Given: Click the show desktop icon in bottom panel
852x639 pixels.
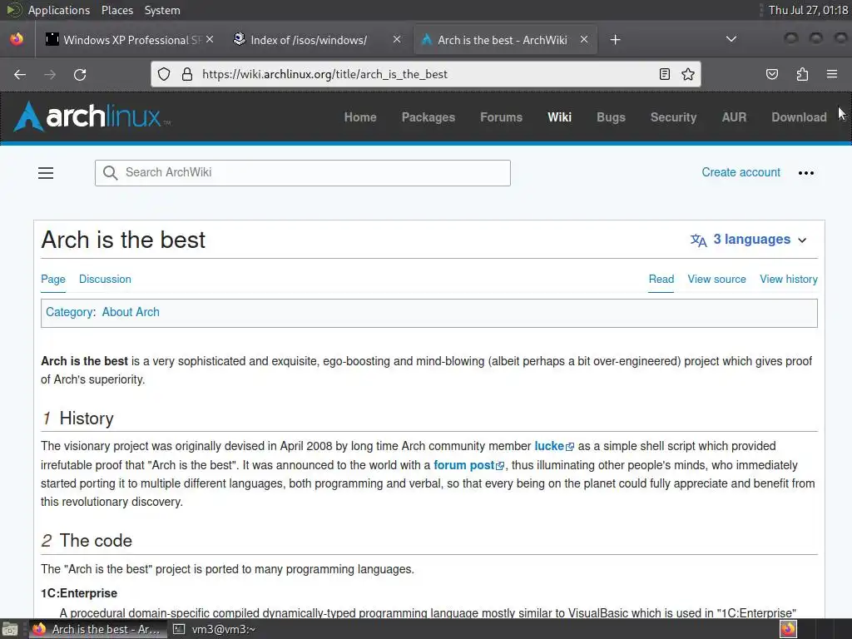Looking at the screenshot, I should [10, 629].
